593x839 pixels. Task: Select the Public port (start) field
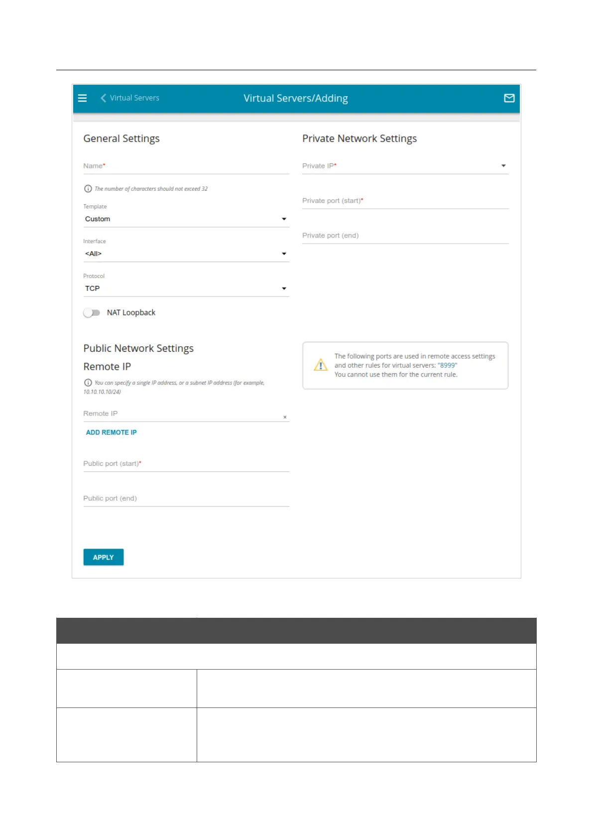click(x=186, y=464)
